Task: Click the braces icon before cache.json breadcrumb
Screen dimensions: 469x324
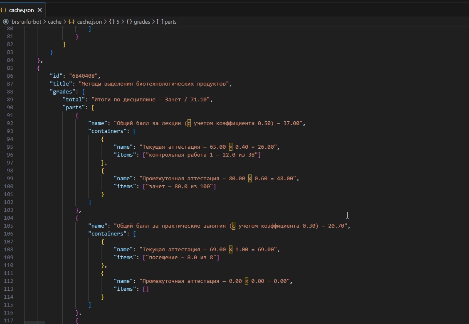Action: coord(72,22)
